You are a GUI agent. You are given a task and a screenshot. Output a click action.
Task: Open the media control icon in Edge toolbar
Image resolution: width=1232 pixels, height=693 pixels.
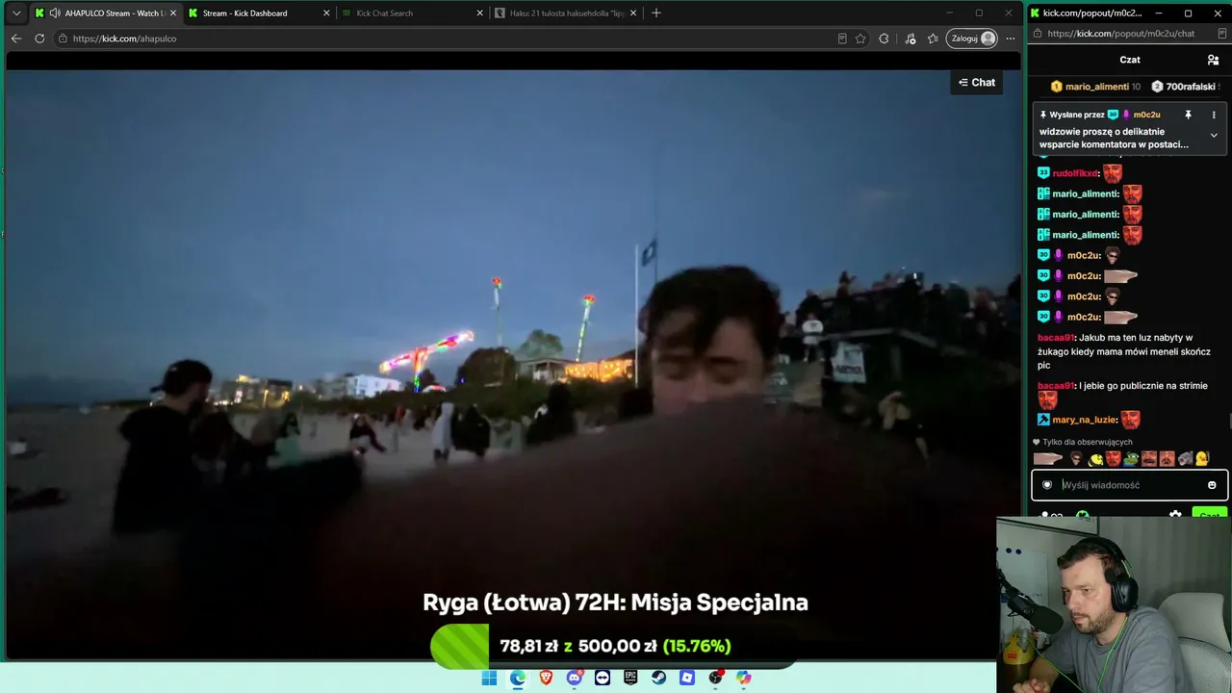[910, 38]
